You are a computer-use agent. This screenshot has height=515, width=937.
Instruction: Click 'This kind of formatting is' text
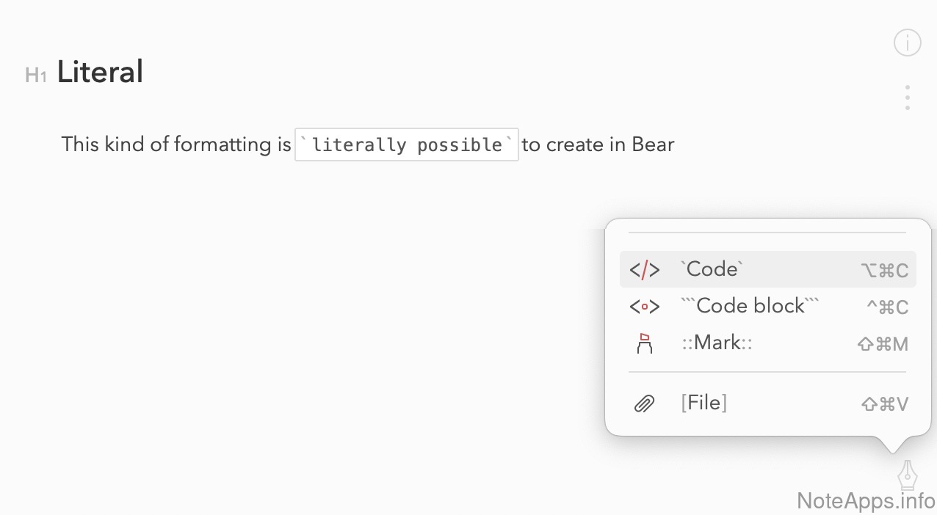point(176,145)
